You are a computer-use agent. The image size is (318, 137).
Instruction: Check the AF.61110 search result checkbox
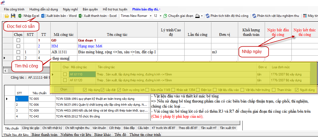tap(65, 74)
